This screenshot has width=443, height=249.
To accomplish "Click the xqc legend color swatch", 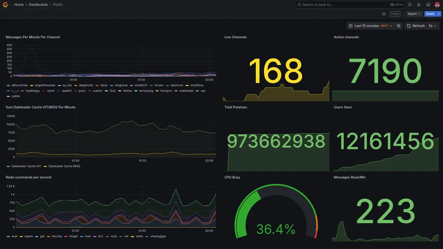I will coord(197,91).
